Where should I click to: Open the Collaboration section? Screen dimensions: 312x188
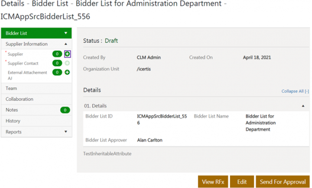[19, 99]
